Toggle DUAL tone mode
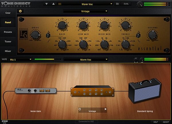172x124 pixels. (x=126, y=4)
